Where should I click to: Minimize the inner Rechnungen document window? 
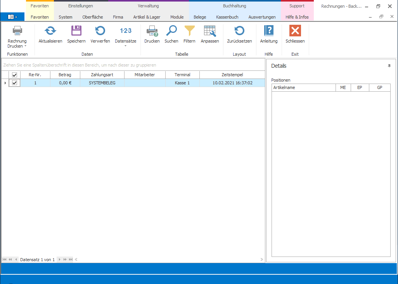(x=370, y=17)
